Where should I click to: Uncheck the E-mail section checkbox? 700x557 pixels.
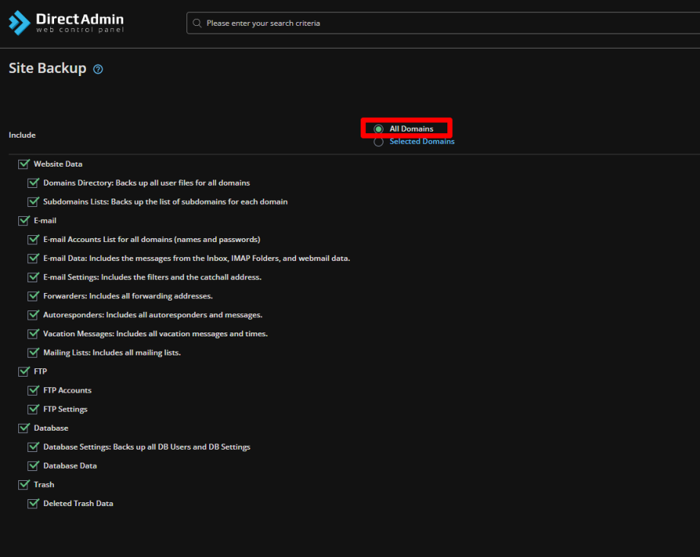click(23, 220)
